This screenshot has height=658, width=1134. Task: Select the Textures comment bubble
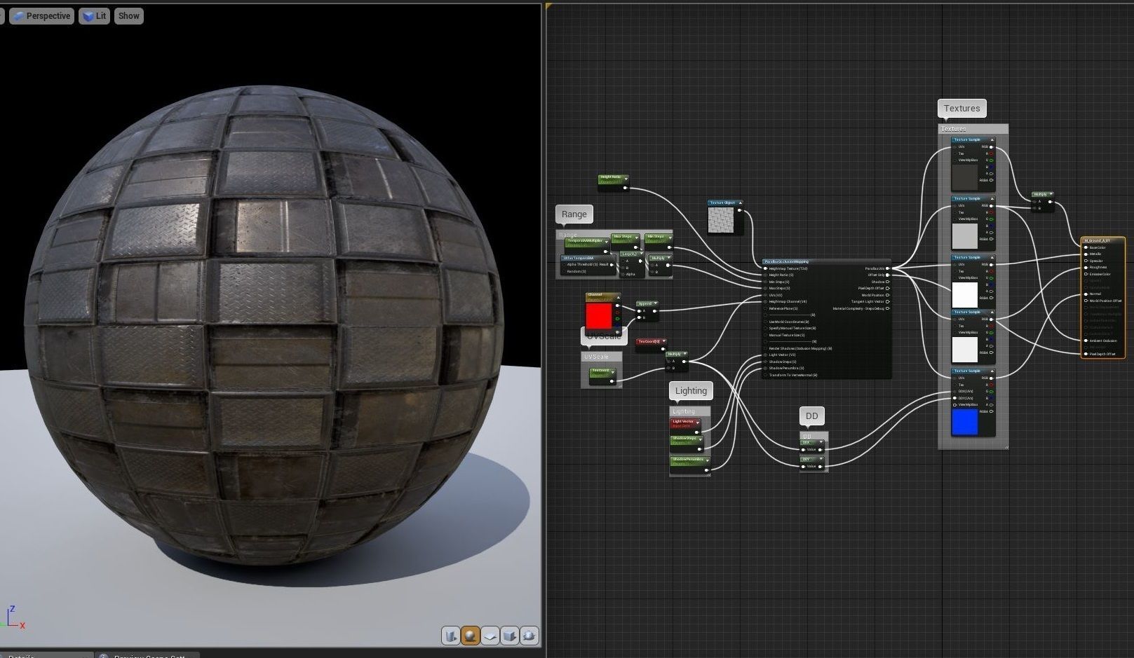[x=961, y=108]
